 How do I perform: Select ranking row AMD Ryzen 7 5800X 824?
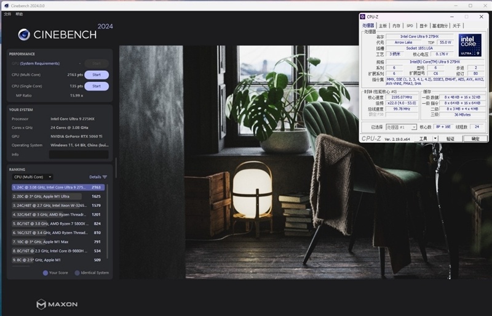click(x=58, y=224)
